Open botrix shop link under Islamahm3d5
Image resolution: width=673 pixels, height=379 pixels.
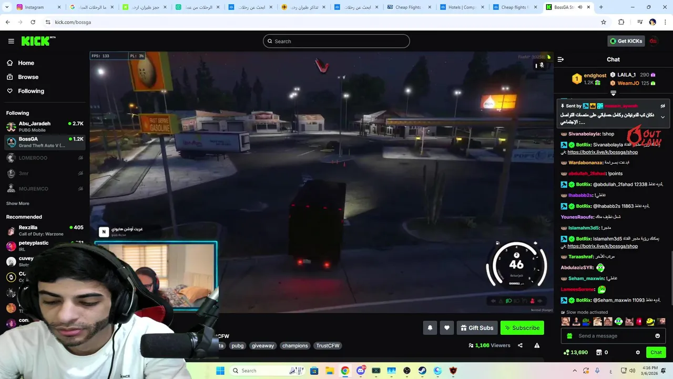603,246
